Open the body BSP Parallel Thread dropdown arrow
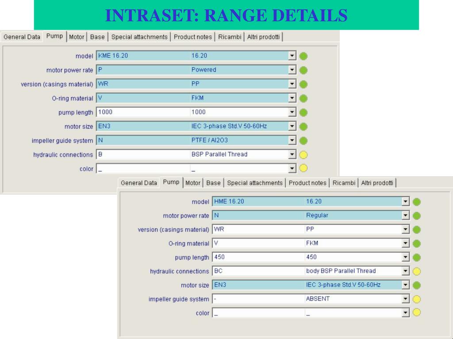The image size is (453, 339). [x=406, y=271]
